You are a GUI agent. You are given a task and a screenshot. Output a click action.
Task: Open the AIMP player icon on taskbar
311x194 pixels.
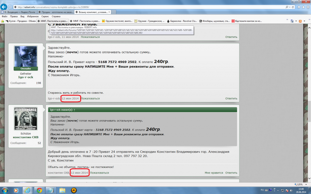pos(74,191)
